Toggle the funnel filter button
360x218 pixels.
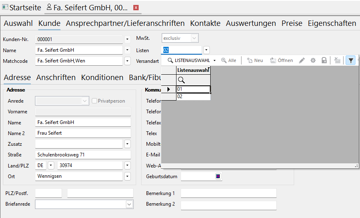point(351,60)
